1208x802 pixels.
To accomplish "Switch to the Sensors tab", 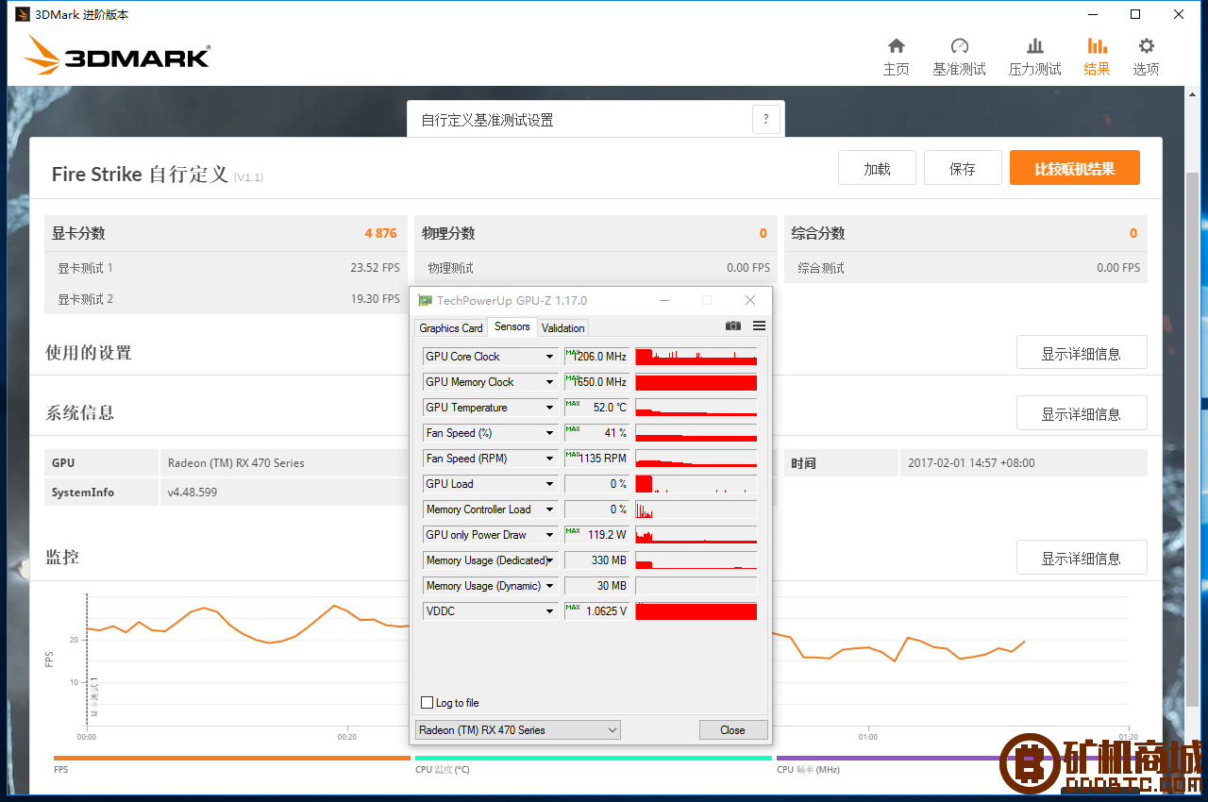I will pyautogui.click(x=512, y=326).
